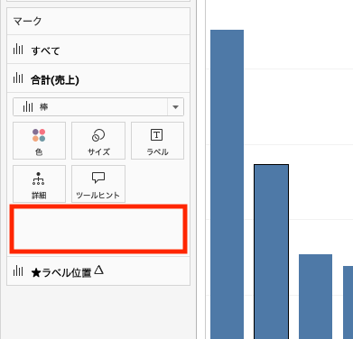Viewport: 353px width, 339px height.
Task: Open the mark type dropdown arrow
Action: click(x=175, y=107)
